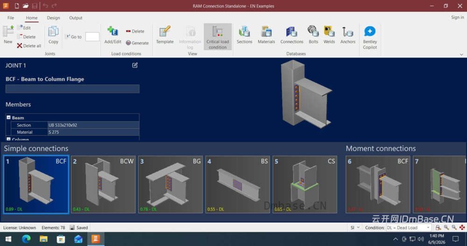Click the taskbar volume icon
This screenshot has width=467, height=246.
[x=421, y=239]
